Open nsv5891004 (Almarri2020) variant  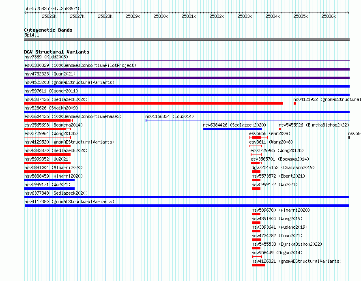tap(54, 167)
